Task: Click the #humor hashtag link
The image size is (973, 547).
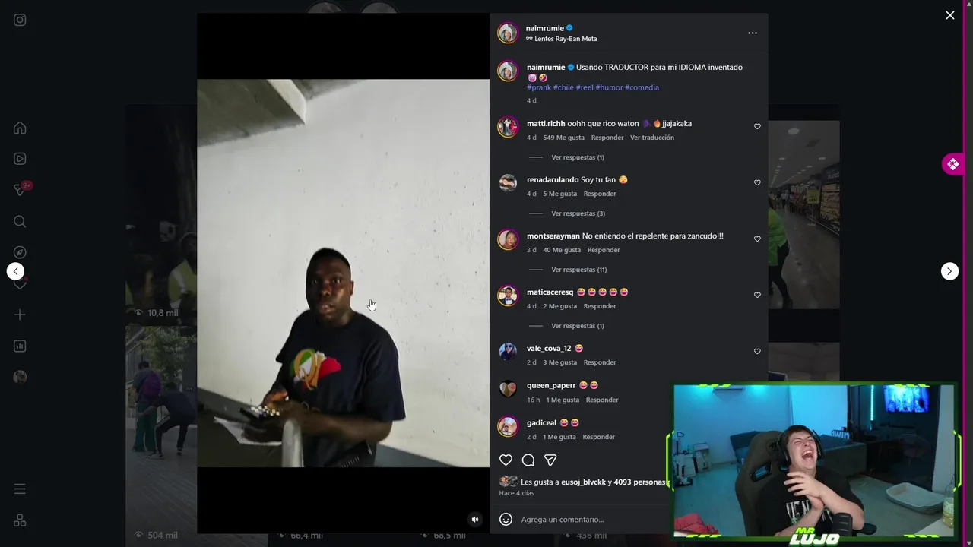Action: (609, 87)
